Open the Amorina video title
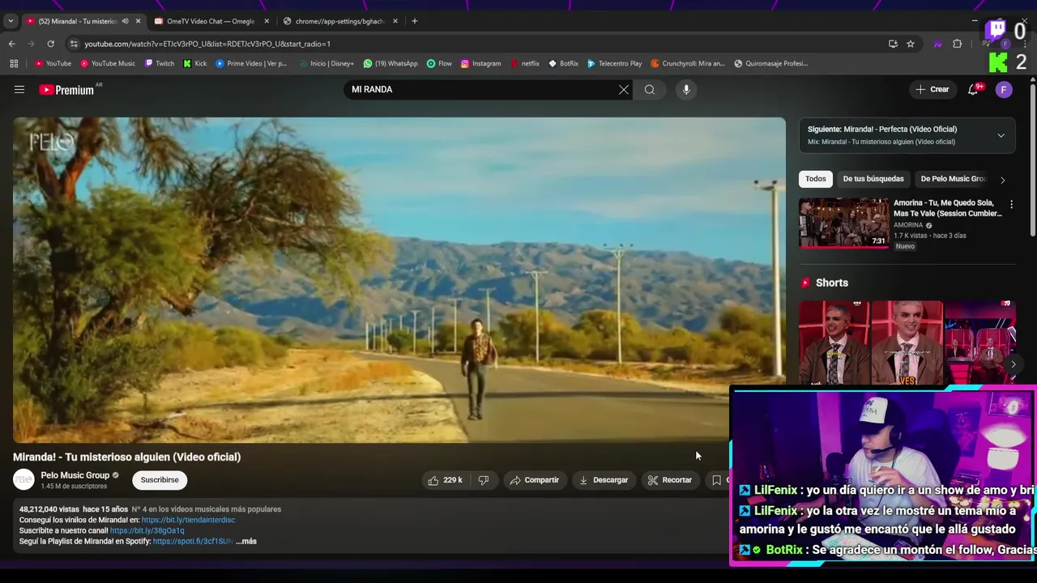The width and height of the screenshot is (1037, 583). (947, 208)
